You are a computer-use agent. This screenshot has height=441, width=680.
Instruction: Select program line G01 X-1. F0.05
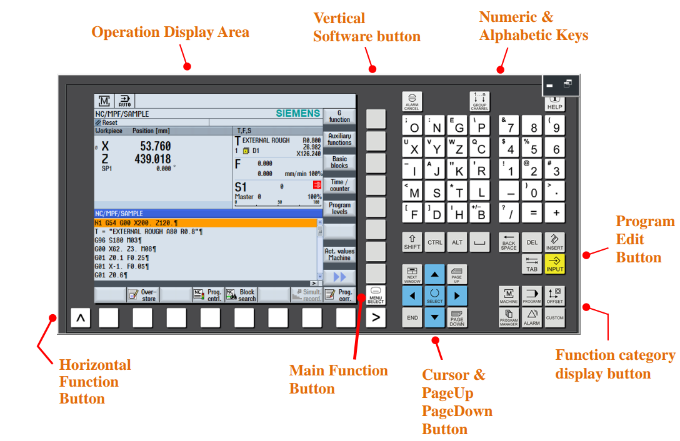point(206,266)
